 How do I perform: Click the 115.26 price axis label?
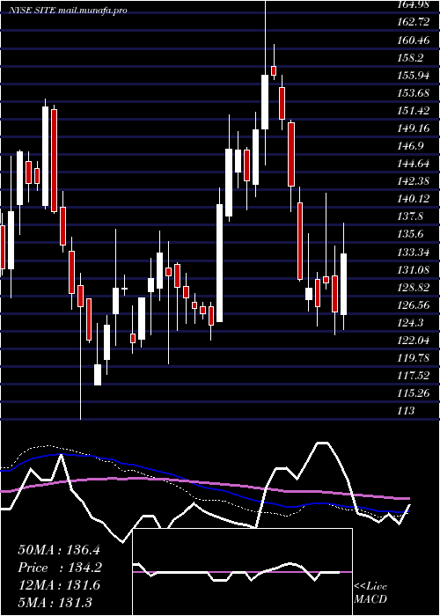(414, 393)
